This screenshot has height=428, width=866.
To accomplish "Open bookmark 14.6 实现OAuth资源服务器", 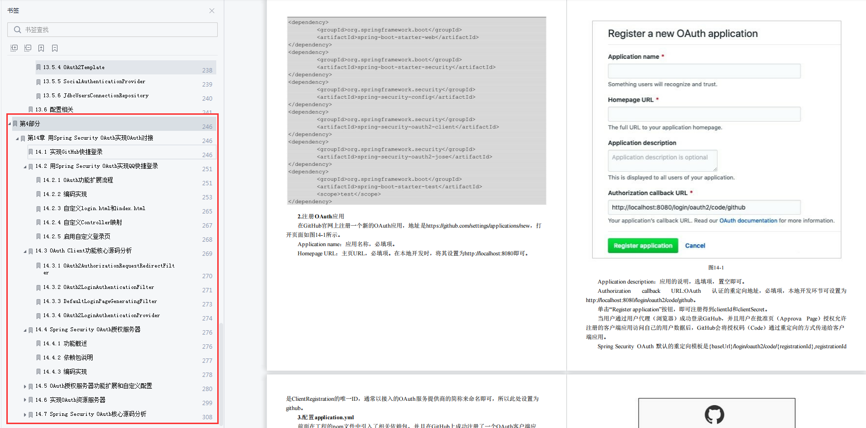I will tap(70, 400).
